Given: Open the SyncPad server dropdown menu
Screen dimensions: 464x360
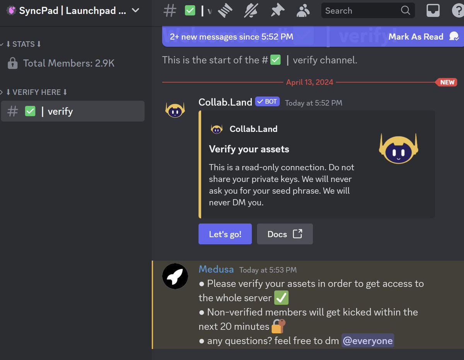Looking at the screenshot, I should (135, 10).
